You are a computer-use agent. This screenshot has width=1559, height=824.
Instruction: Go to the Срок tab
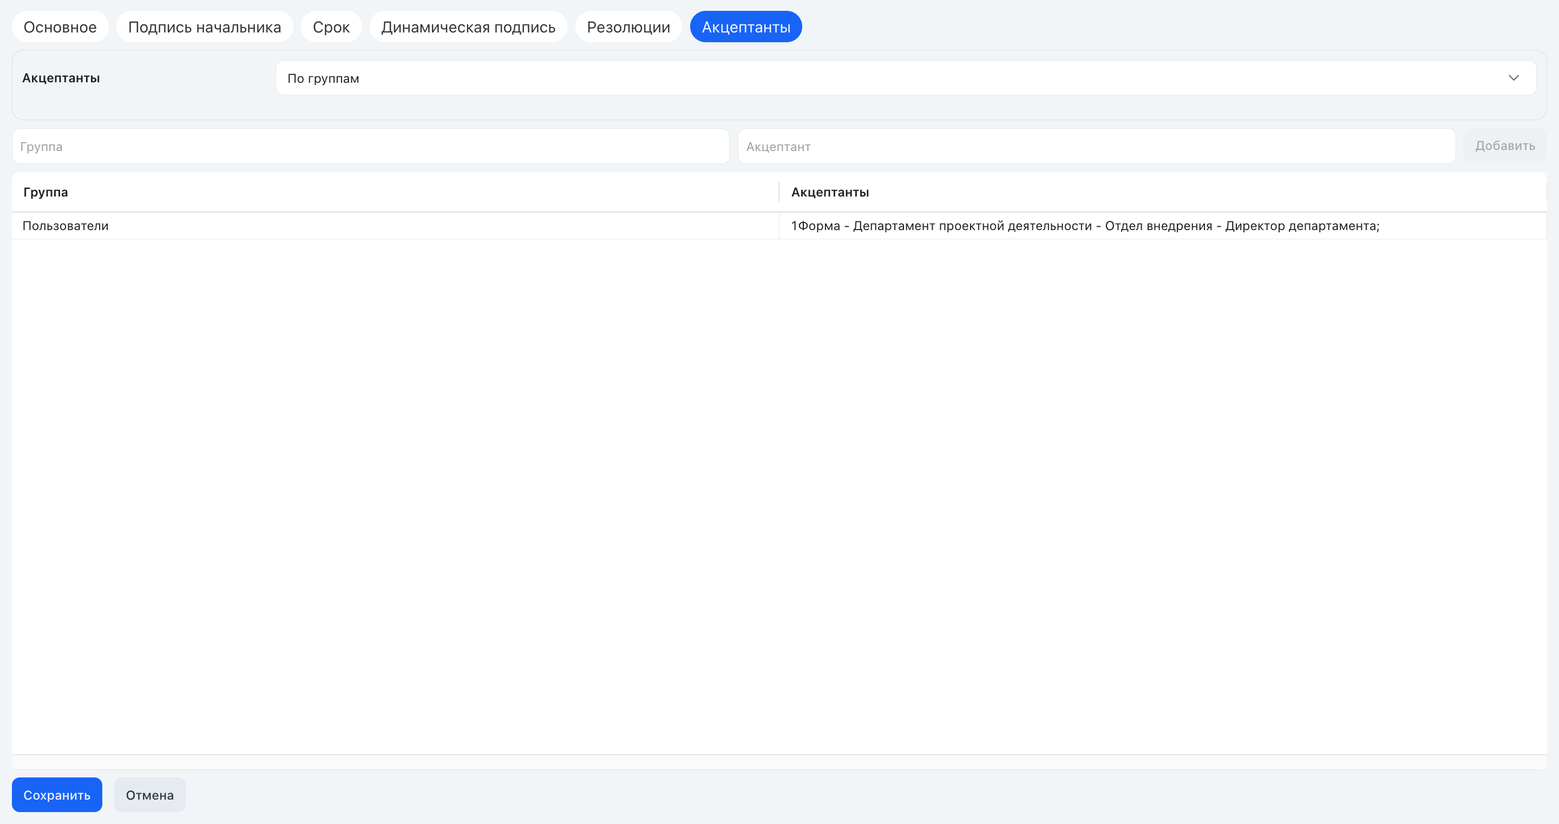[331, 27]
